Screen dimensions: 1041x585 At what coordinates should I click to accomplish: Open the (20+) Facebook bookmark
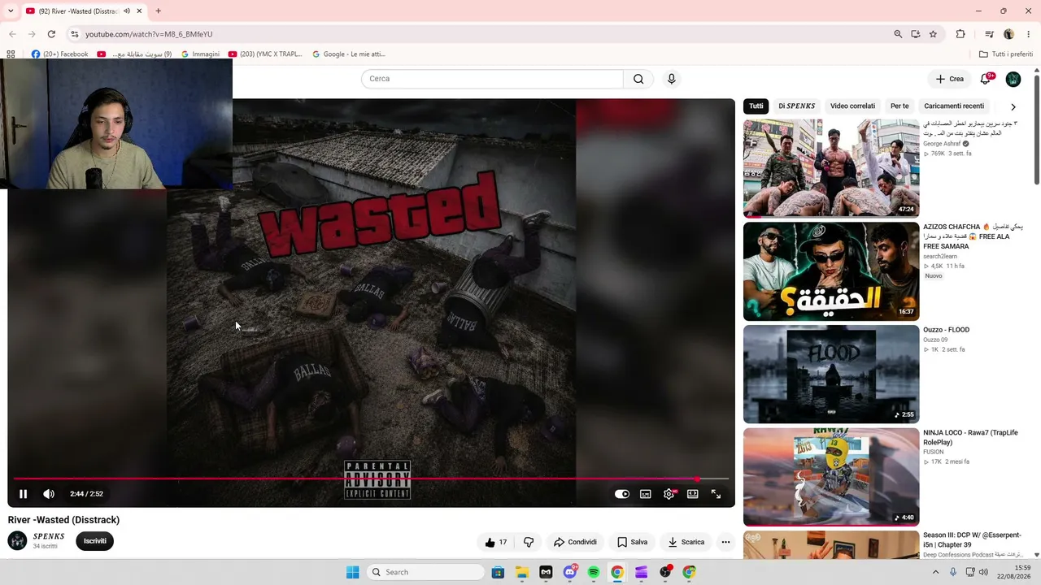(x=59, y=54)
